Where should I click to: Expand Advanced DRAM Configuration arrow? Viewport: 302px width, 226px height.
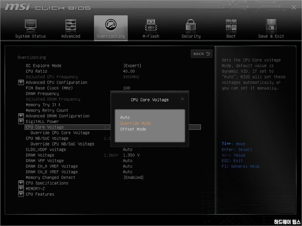click(x=21, y=116)
